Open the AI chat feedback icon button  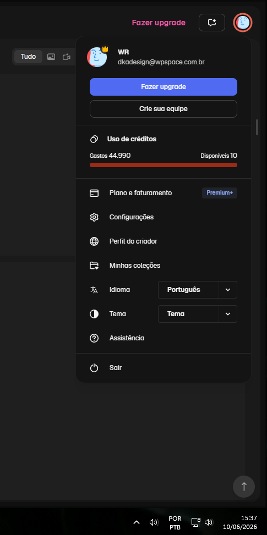point(212,23)
